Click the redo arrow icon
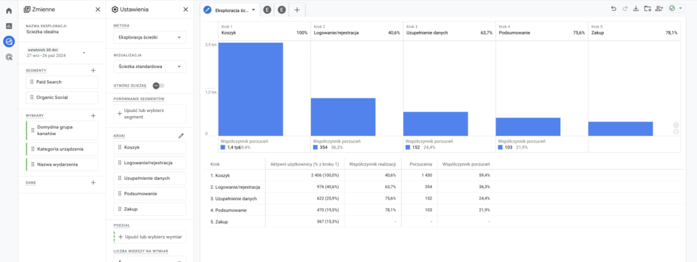697x262 pixels. [625, 8]
